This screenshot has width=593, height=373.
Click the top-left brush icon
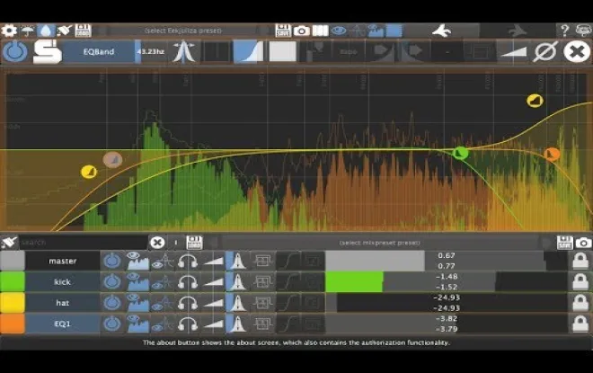click(x=65, y=31)
